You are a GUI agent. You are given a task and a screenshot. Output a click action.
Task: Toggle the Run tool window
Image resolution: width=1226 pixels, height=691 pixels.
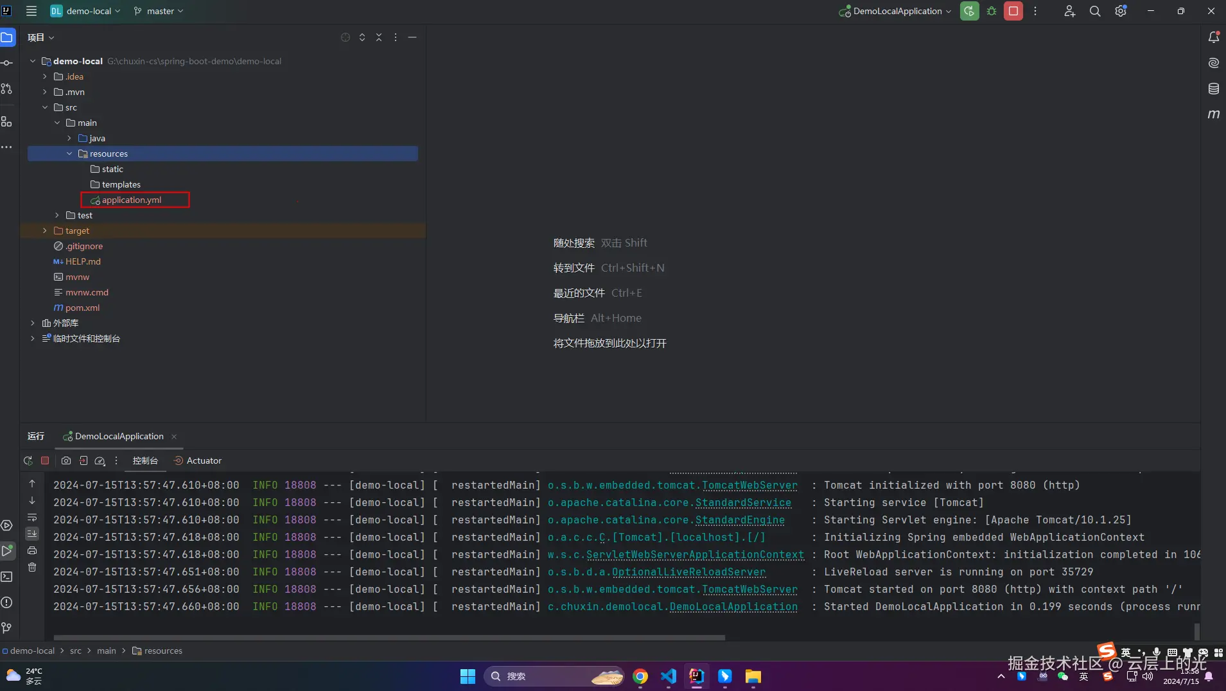pyautogui.click(x=7, y=551)
